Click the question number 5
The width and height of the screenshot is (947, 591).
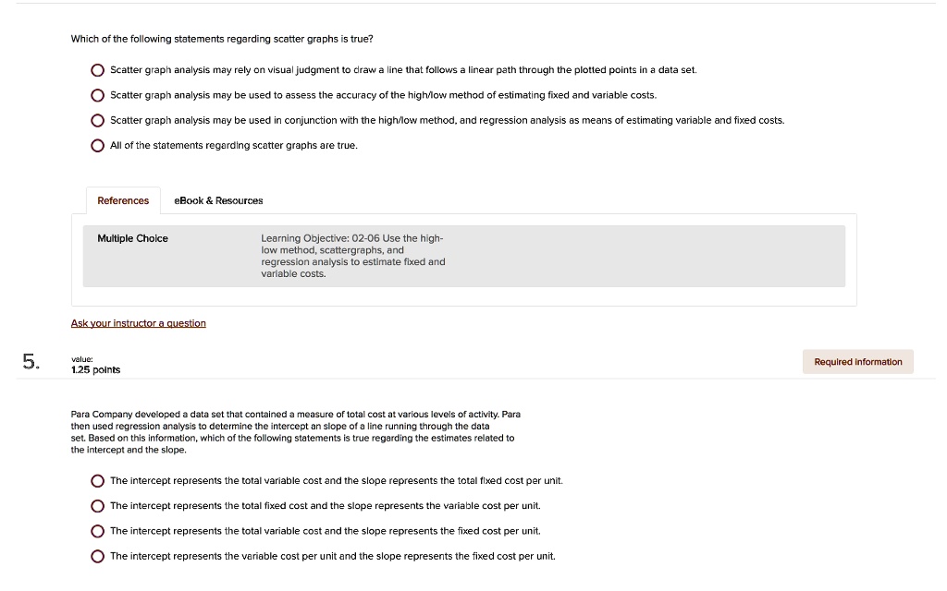click(31, 363)
